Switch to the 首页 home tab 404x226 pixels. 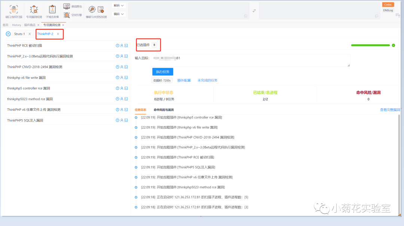(5, 25)
